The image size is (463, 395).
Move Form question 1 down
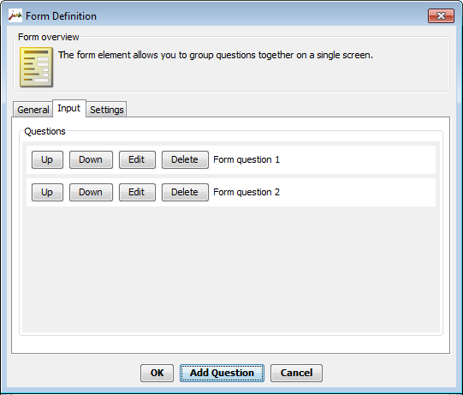tap(91, 159)
